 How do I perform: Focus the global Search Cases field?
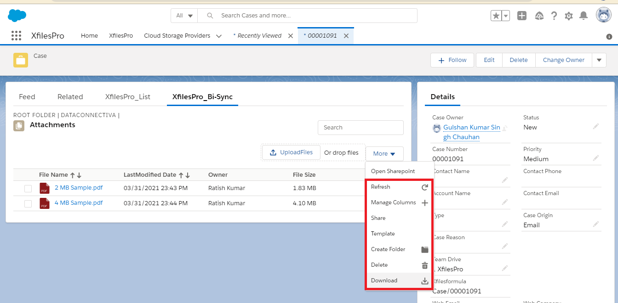point(307,16)
